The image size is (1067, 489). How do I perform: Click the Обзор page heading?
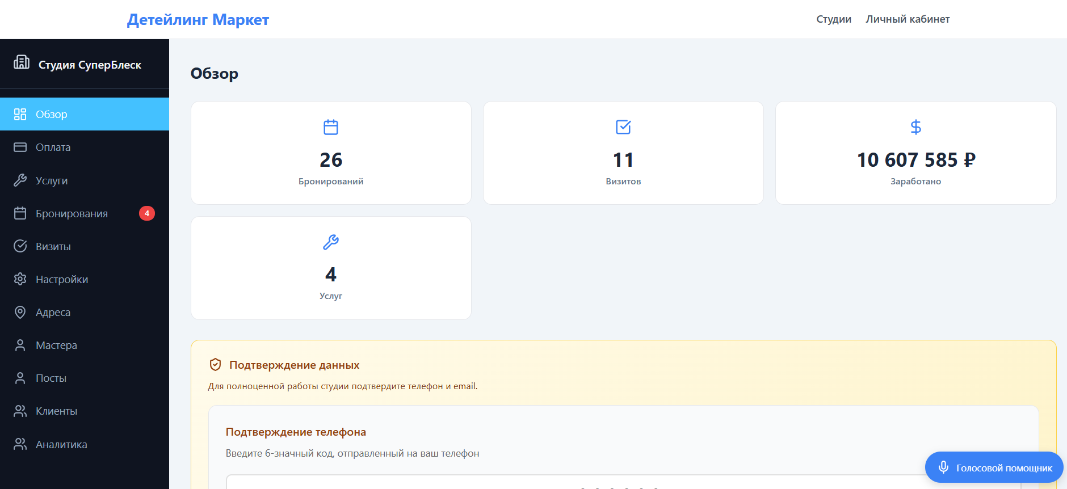[215, 74]
